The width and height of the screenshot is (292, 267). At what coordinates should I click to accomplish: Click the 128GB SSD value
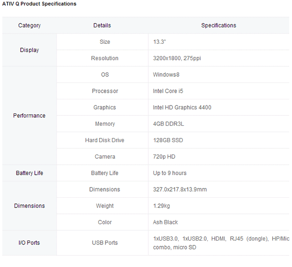tap(168, 140)
